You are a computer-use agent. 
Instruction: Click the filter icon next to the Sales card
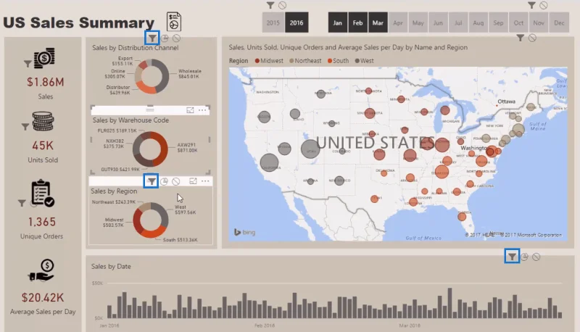(28, 64)
